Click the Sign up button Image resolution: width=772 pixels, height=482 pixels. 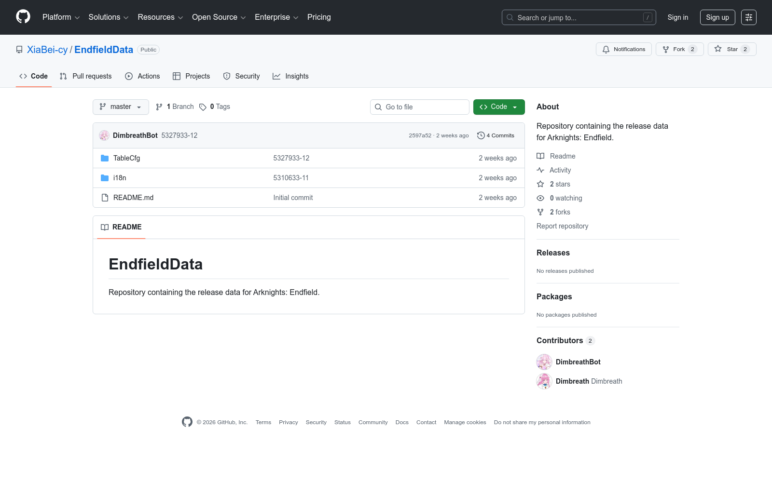click(x=717, y=17)
